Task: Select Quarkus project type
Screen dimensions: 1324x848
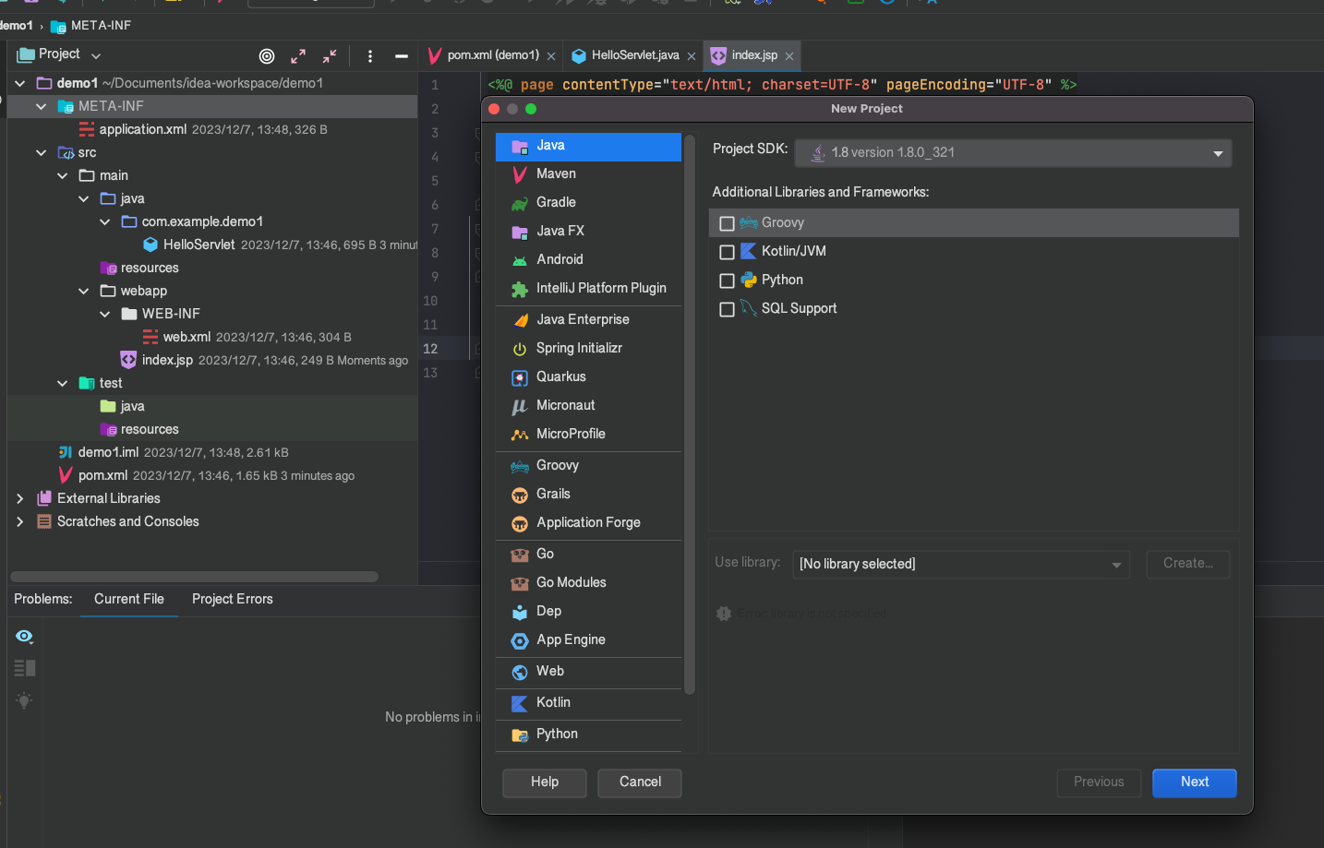Action: (x=588, y=376)
